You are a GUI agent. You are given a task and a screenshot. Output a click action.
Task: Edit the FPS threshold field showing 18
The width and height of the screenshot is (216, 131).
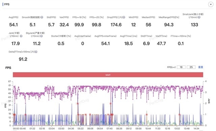tap(181, 67)
